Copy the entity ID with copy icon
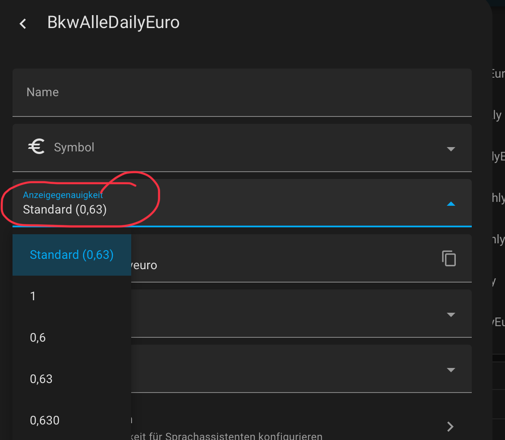505x440 pixels. click(449, 258)
